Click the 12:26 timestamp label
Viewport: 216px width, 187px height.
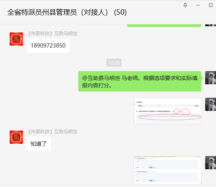[x=114, y=63]
